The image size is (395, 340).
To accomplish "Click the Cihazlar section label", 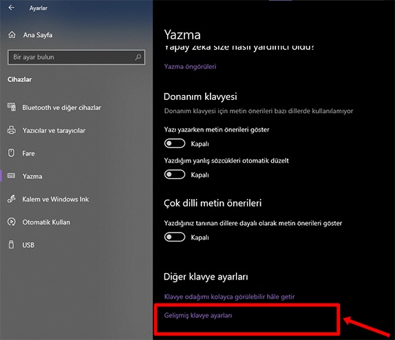I will pyautogui.click(x=20, y=79).
